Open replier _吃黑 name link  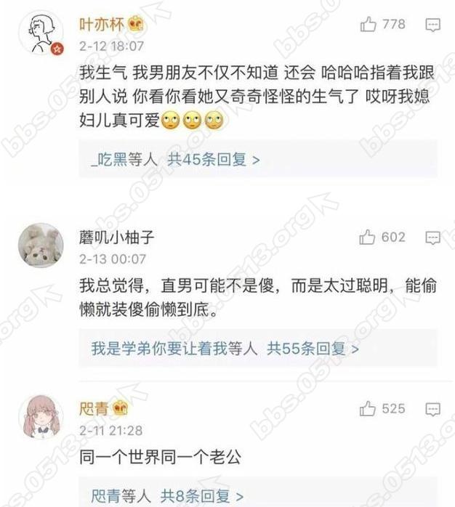tap(110, 159)
